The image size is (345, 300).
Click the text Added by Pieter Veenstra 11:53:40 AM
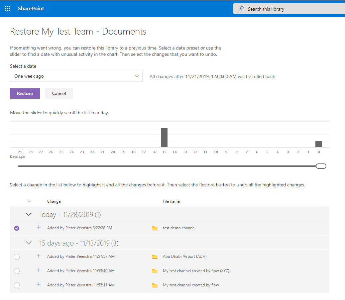(81, 271)
